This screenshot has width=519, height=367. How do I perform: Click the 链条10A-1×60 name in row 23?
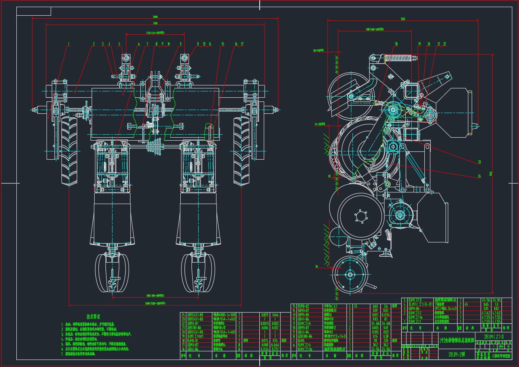224,319
